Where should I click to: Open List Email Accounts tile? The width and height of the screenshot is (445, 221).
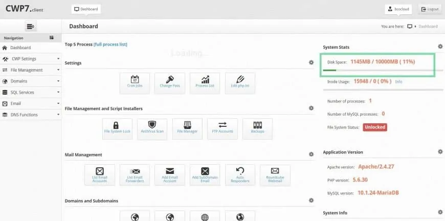100,175
